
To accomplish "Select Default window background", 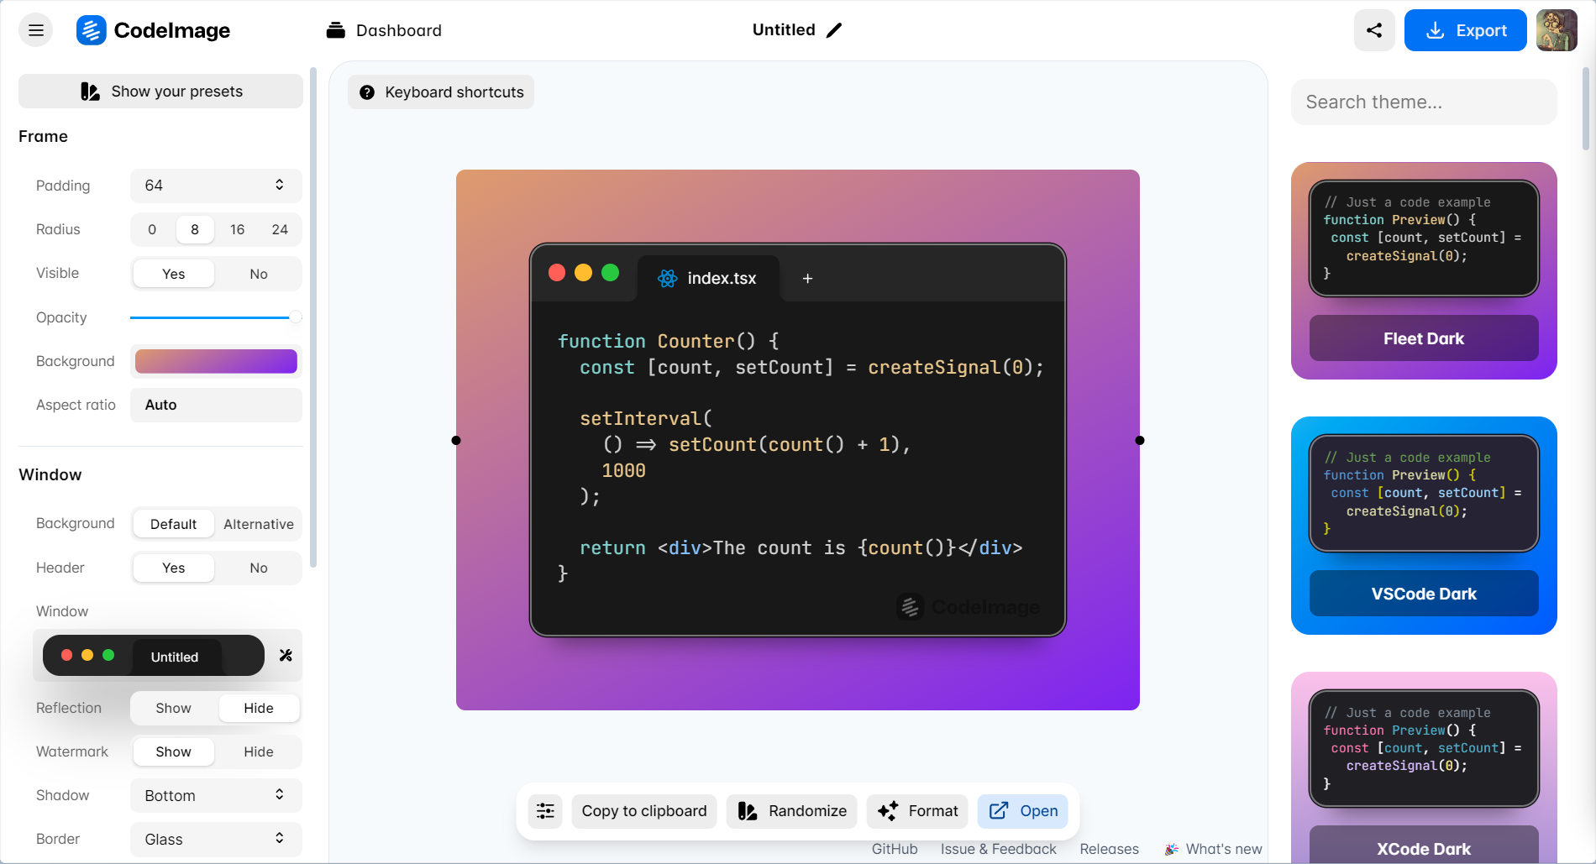I will 174,524.
